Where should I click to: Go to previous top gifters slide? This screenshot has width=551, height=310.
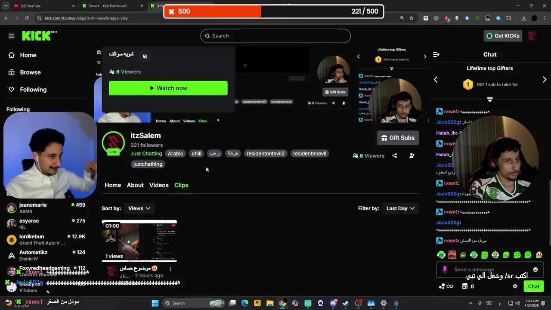point(436,80)
